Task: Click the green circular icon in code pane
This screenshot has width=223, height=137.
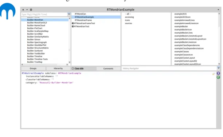Action: click(x=218, y=77)
